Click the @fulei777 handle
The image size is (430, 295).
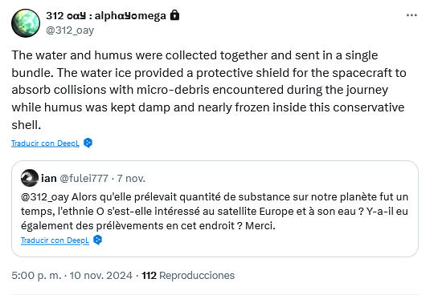[x=84, y=178]
